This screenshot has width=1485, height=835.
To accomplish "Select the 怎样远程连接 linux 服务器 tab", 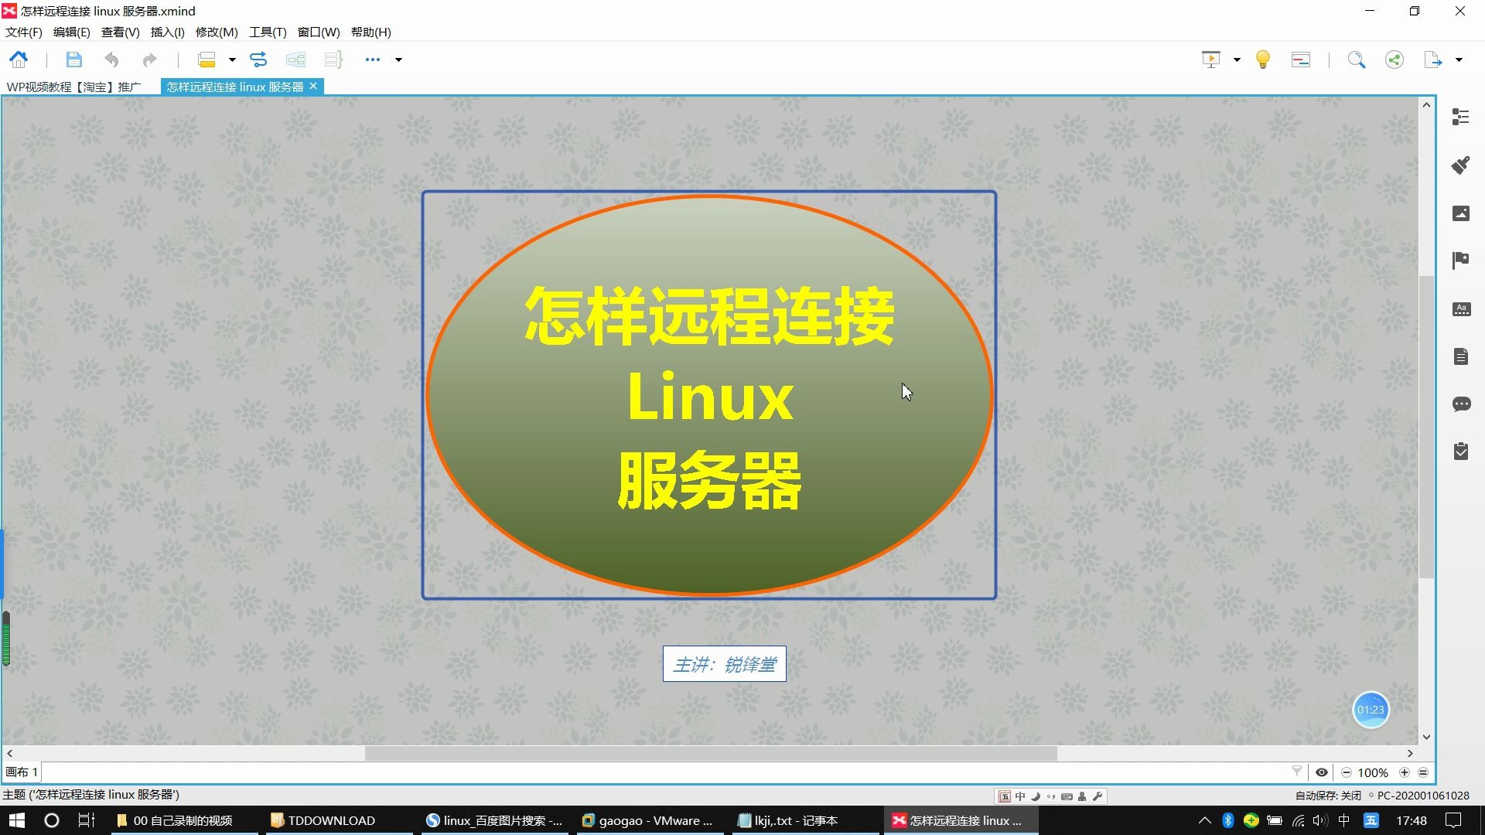I will click(236, 87).
